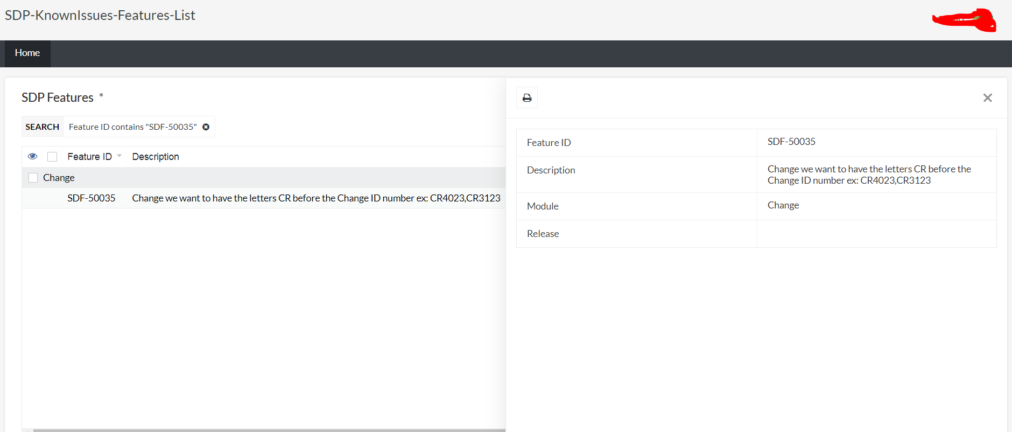This screenshot has height=432, width=1012.
Task: Click the Change group row label
Action: coord(59,178)
